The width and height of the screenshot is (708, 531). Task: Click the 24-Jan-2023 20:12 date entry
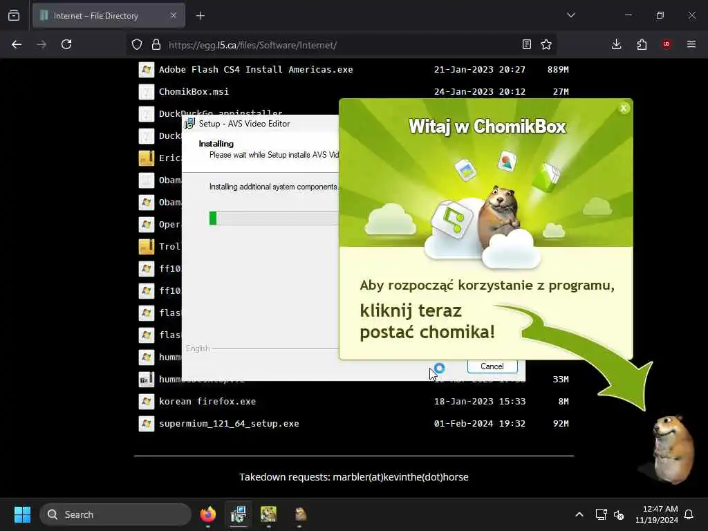480,92
